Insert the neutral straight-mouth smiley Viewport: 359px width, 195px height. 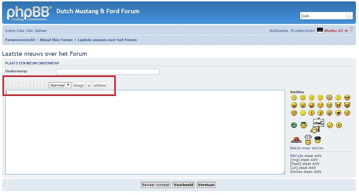[347, 113]
